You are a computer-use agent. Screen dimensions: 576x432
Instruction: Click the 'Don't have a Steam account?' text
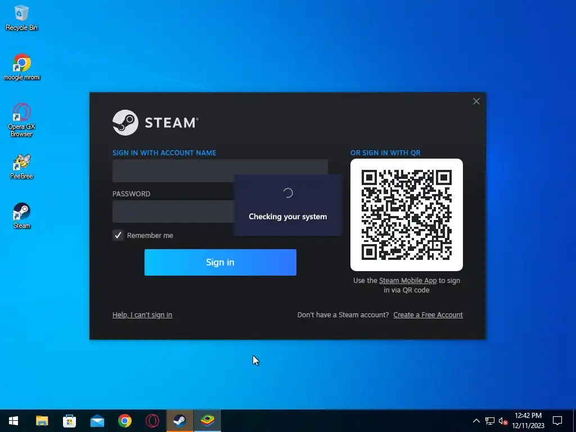point(343,315)
